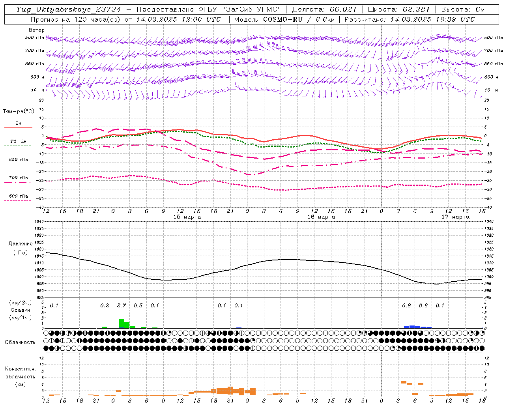Click the Тем-ра(°C) axis title

pos(19,112)
